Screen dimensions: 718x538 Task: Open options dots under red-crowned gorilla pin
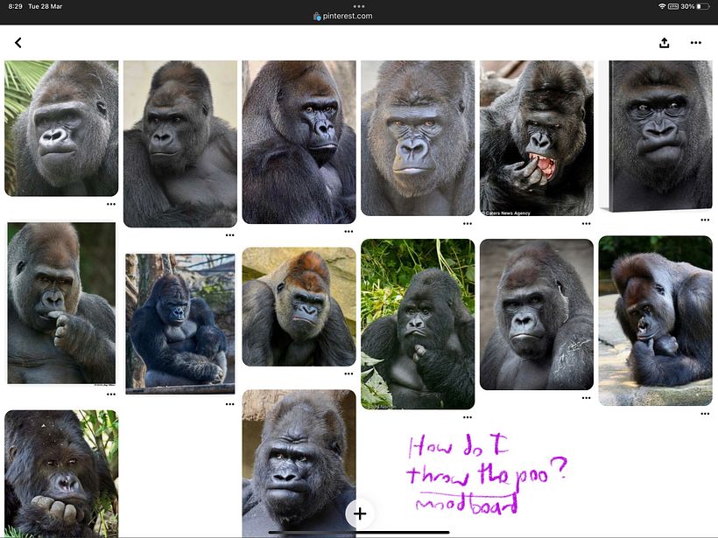click(x=348, y=374)
